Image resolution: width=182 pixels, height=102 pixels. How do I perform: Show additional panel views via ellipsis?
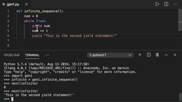[x=47, y=55]
